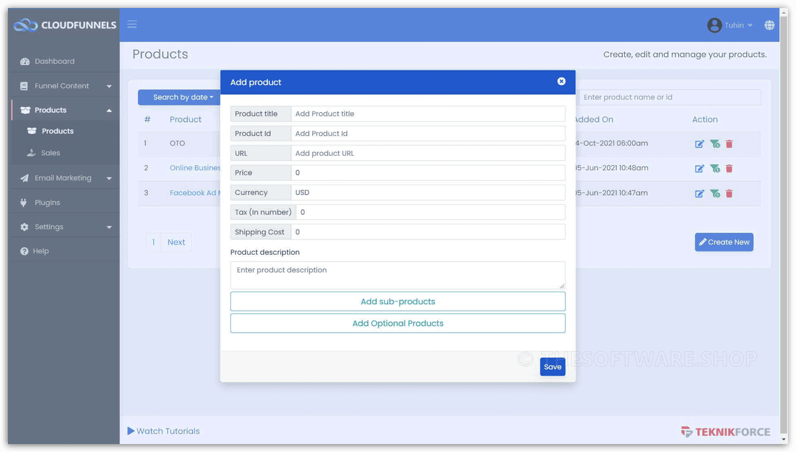Edit the Facebook Ad product row
796x452 pixels.
(699, 193)
